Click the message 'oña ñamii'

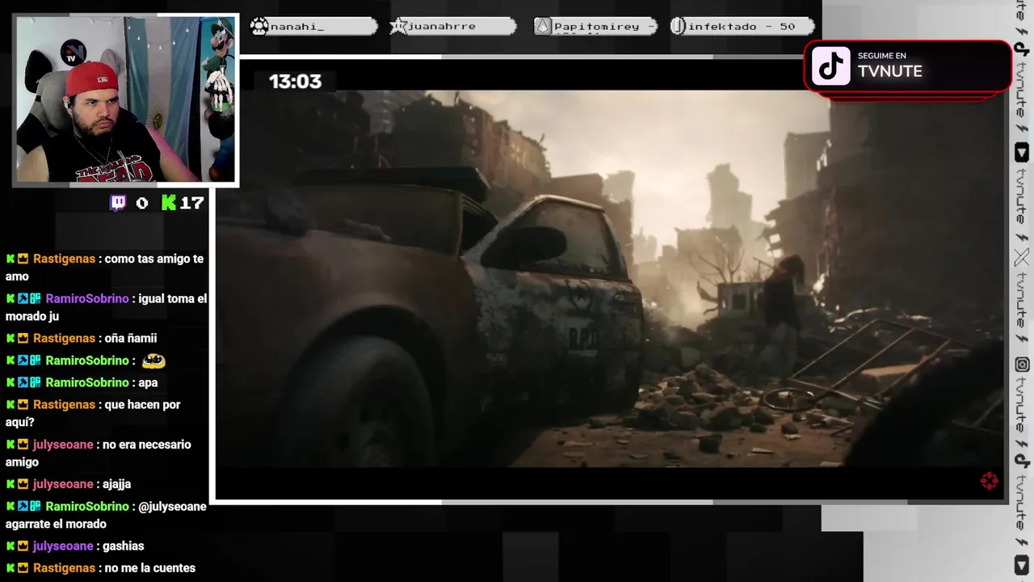(x=130, y=339)
